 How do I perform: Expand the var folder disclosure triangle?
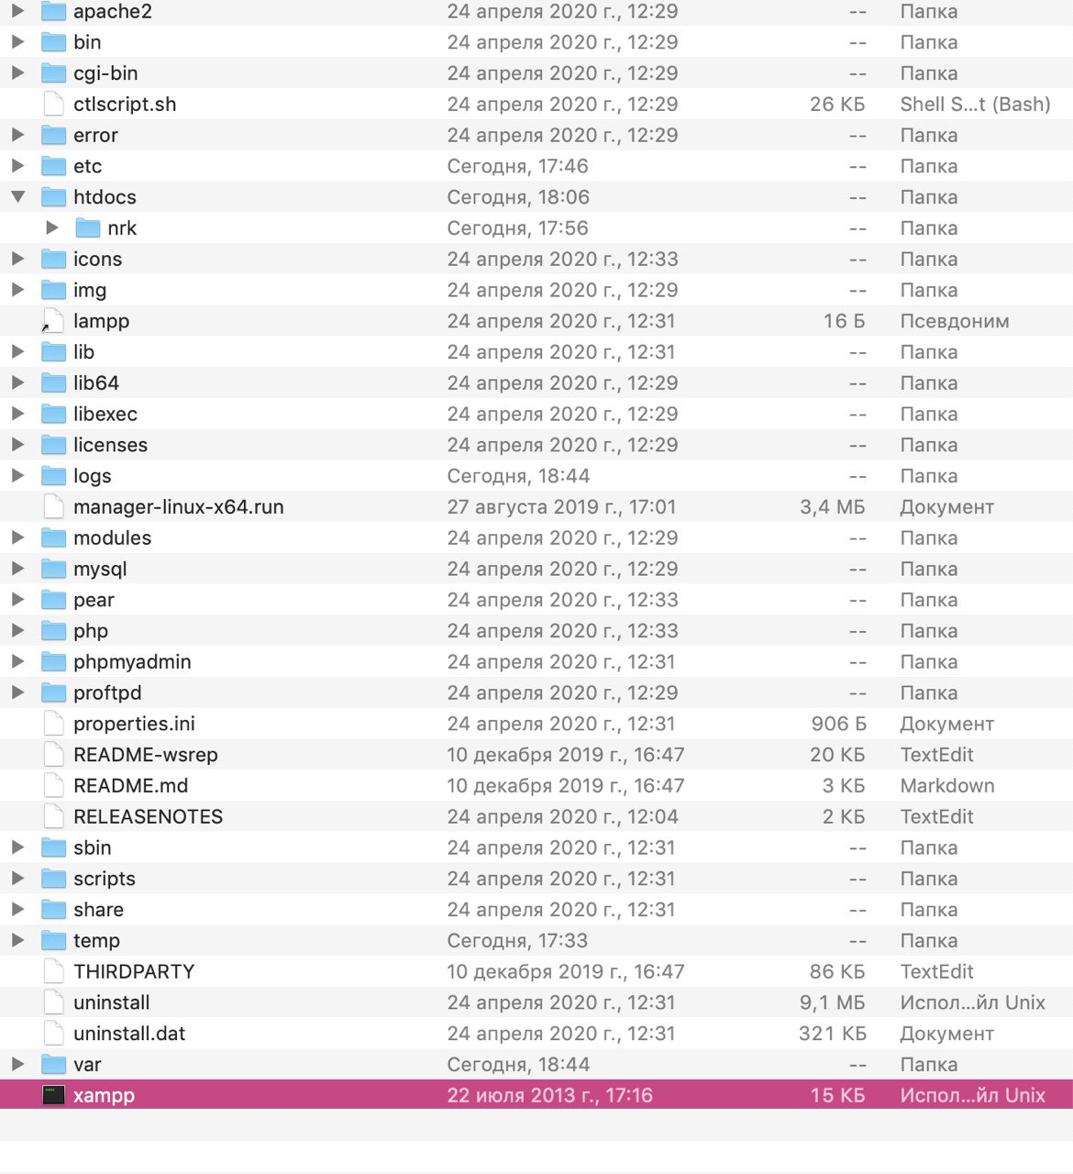coord(18,1064)
